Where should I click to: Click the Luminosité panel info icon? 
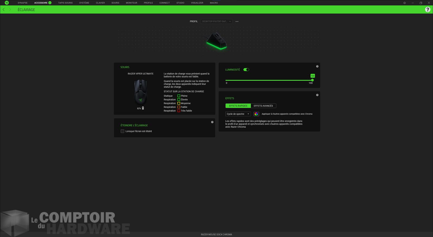(x=317, y=66)
